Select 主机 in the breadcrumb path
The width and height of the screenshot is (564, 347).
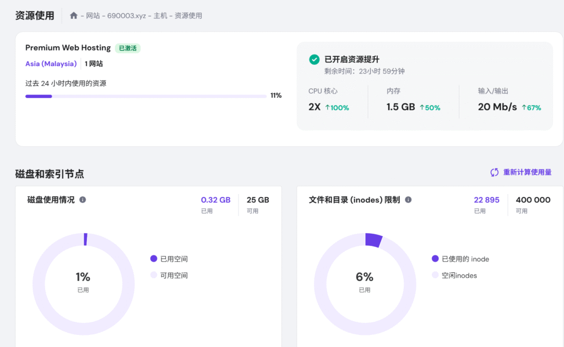pyautogui.click(x=160, y=16)
